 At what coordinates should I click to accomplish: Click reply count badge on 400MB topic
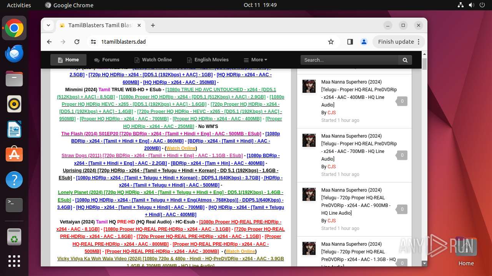point(402,101)
